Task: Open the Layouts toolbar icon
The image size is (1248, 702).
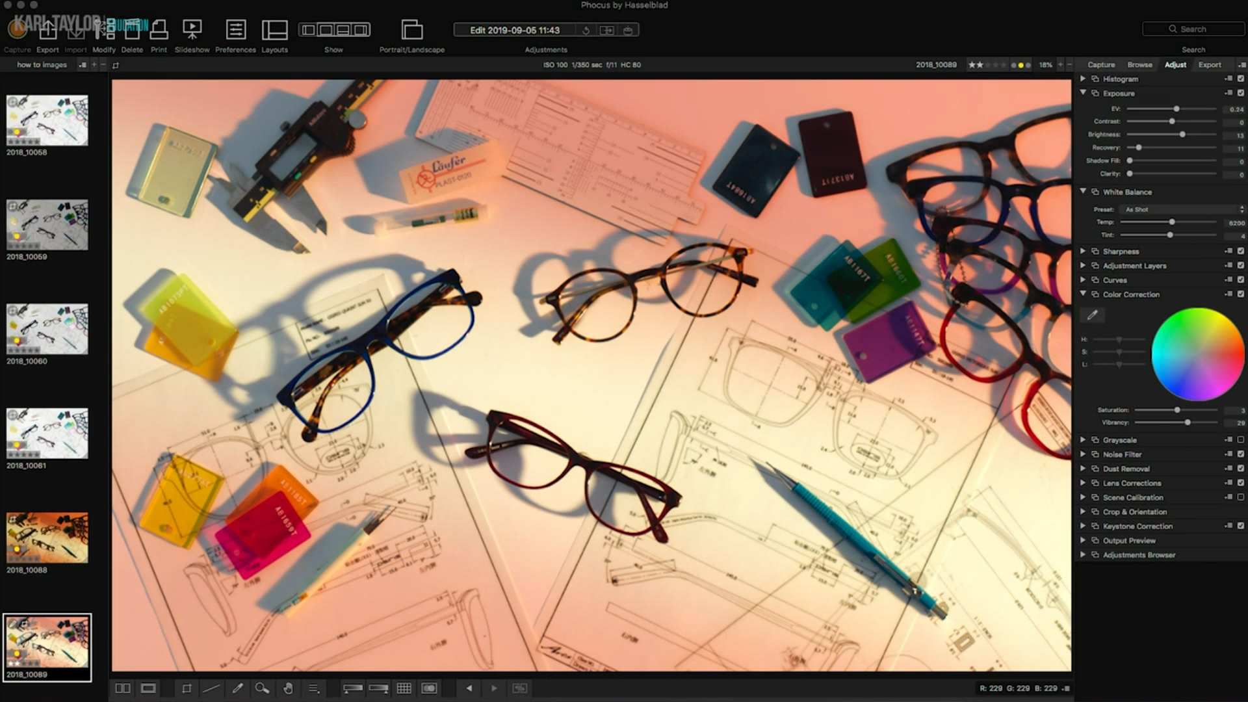Action: (274, 30)
